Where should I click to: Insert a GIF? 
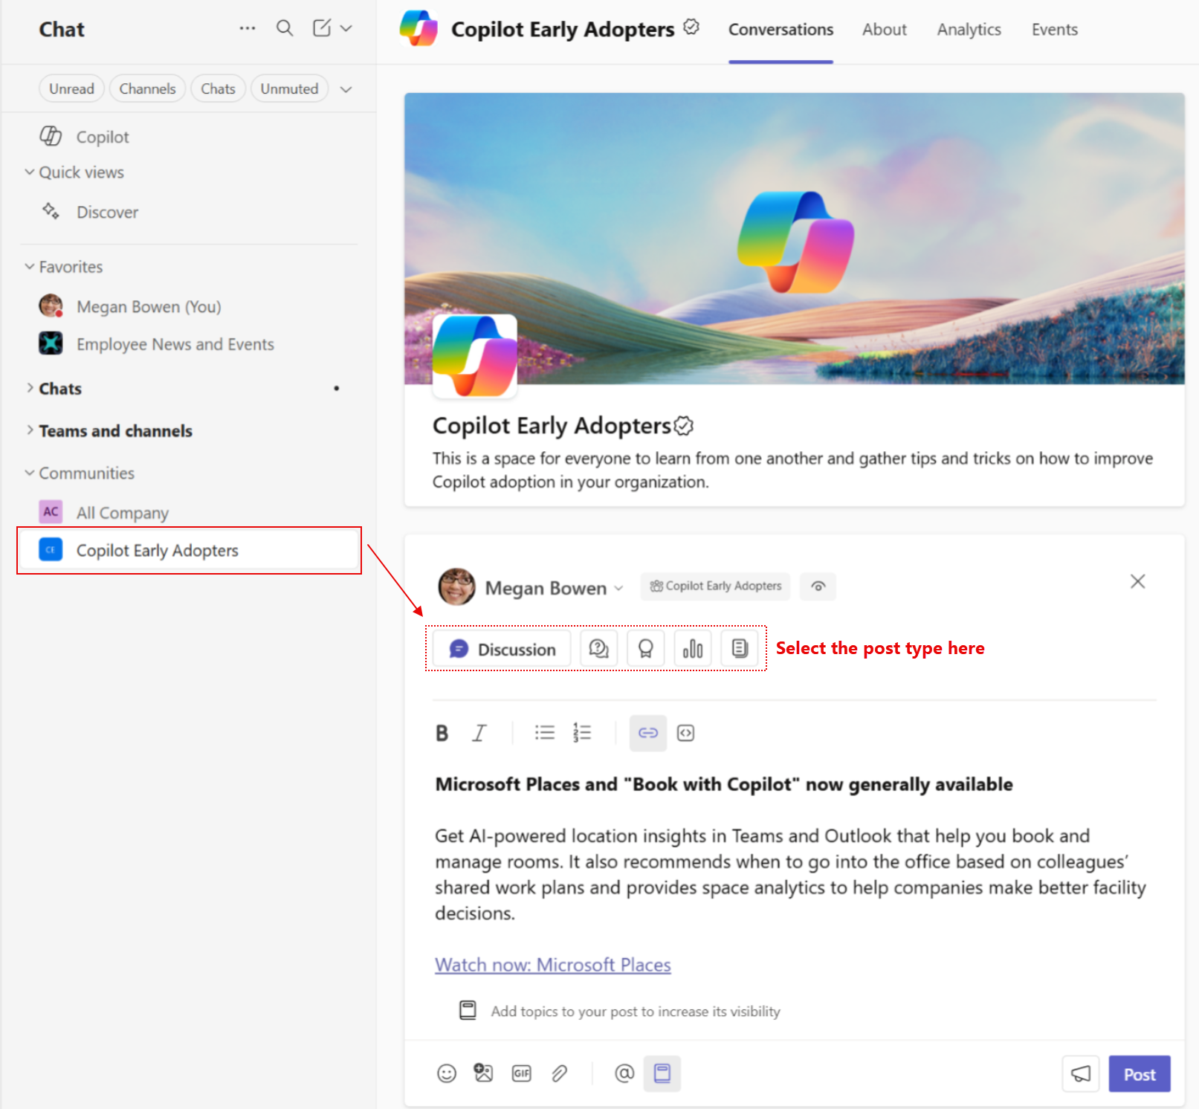tap(521, 1073)
